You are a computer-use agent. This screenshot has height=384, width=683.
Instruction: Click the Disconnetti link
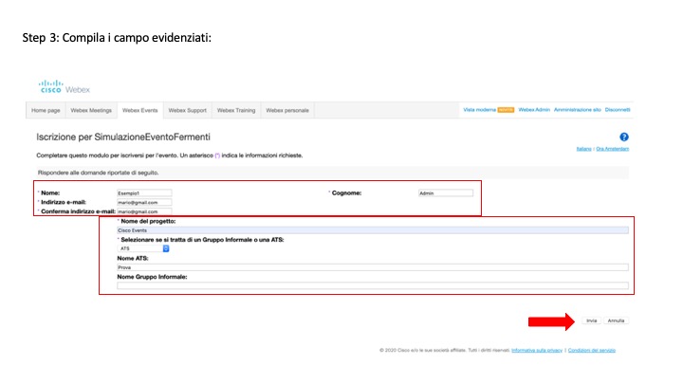point(618,110)
